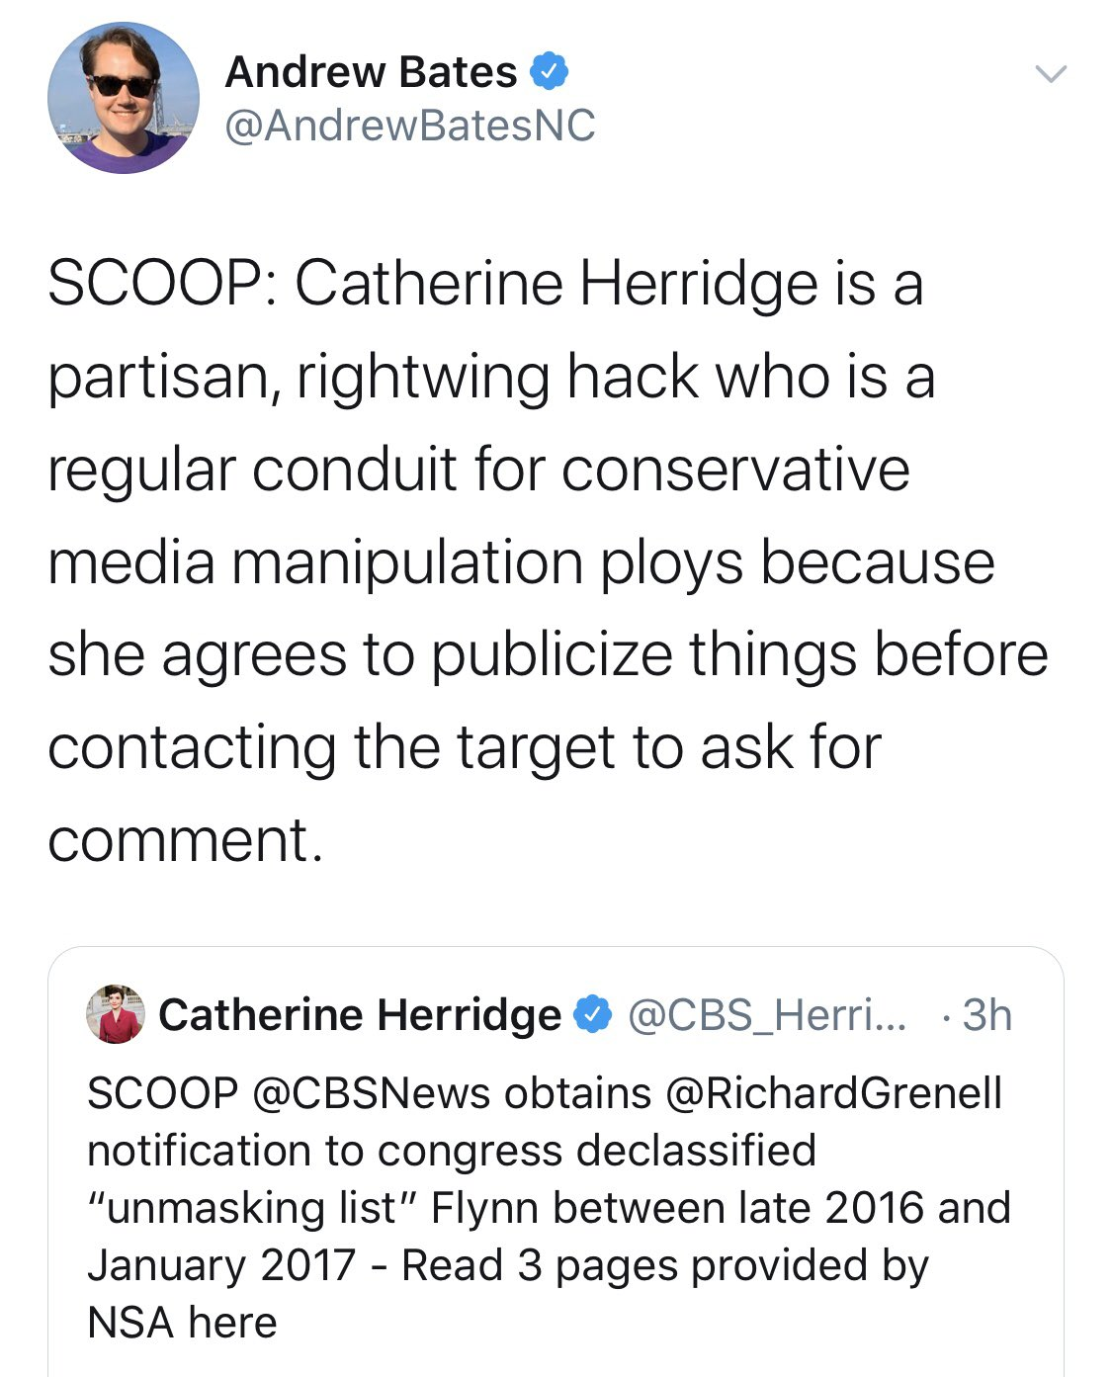Open the 3h timestamp
Image resolution: width=1112 pixels, height=1377 pixels.
(x=986, y=1014)
